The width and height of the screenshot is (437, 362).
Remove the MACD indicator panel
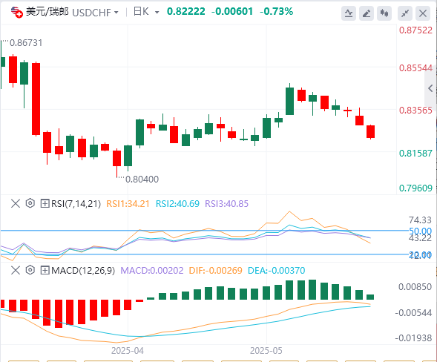(x=16, y=270)
